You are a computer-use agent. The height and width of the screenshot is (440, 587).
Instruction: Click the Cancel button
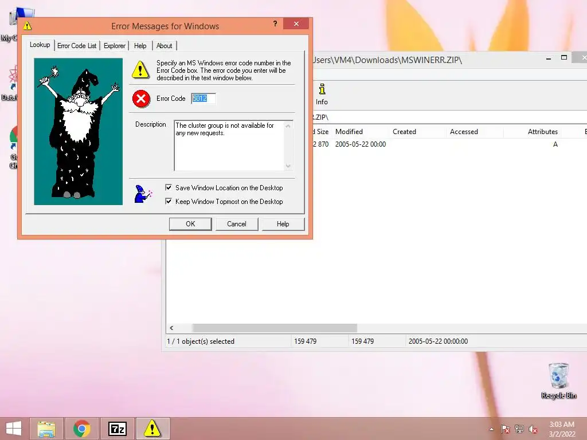point(237,224)
